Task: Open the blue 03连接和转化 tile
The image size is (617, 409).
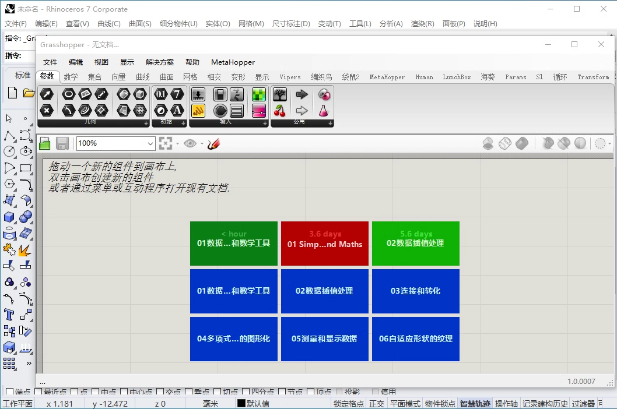Action: pos(416,291)
